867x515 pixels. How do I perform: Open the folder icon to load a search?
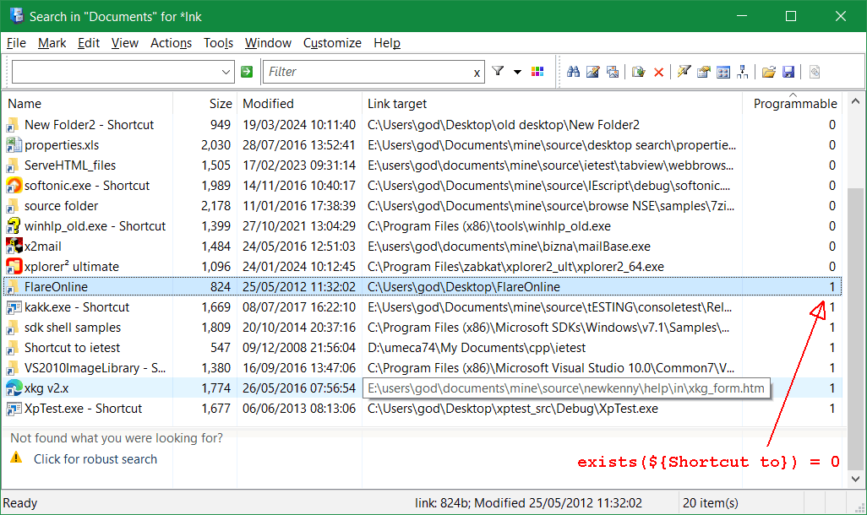tap(769, 72)
